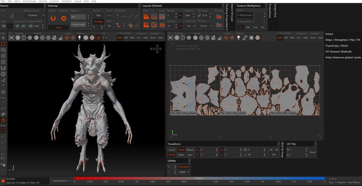
Task: Toggle the Flips prevent option
Action: pyautogui.click(x=99, y=16)
